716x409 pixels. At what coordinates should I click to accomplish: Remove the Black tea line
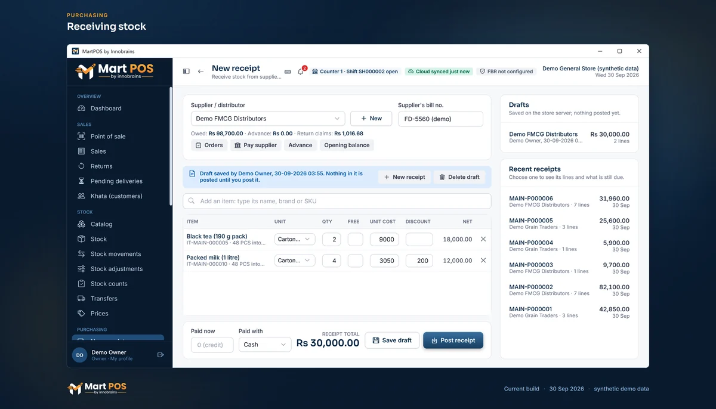click(483, 239)
